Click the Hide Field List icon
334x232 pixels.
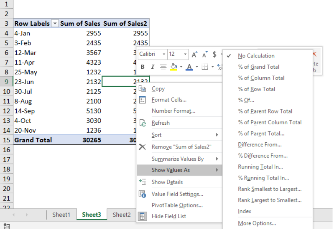pos(142,216)
